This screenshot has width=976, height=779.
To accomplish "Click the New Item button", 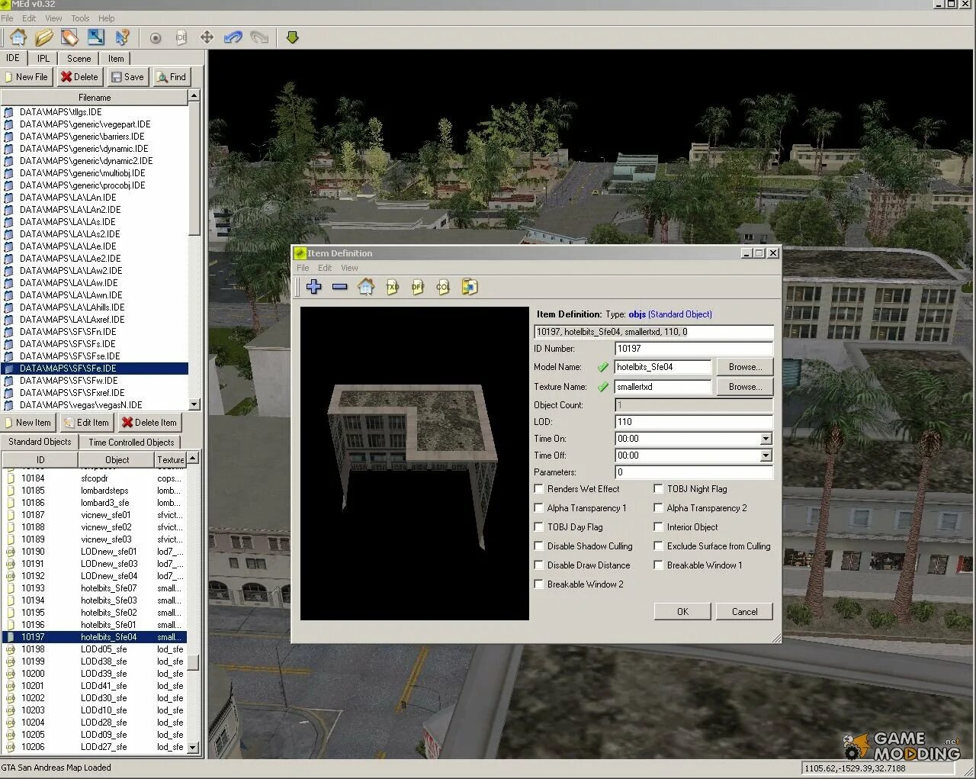I will coord(28,423).
